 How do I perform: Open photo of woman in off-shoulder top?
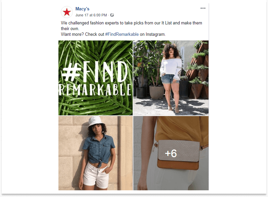point(171,78)
